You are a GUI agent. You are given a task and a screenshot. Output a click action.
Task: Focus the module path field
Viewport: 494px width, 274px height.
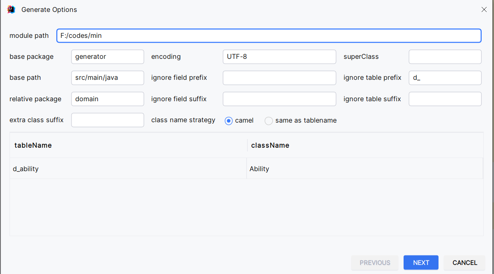[x=269, y=36]
